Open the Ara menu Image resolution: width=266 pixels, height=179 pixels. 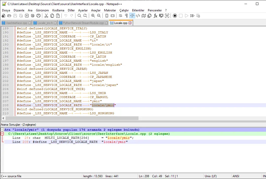click(x=30, y=10)
